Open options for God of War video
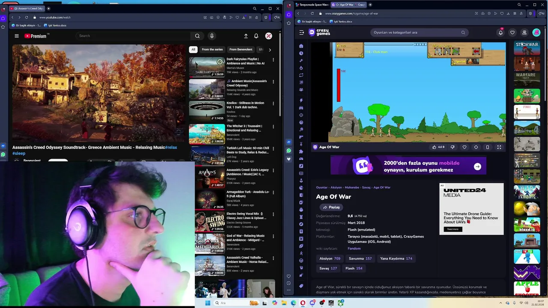 tap(273, 237)
